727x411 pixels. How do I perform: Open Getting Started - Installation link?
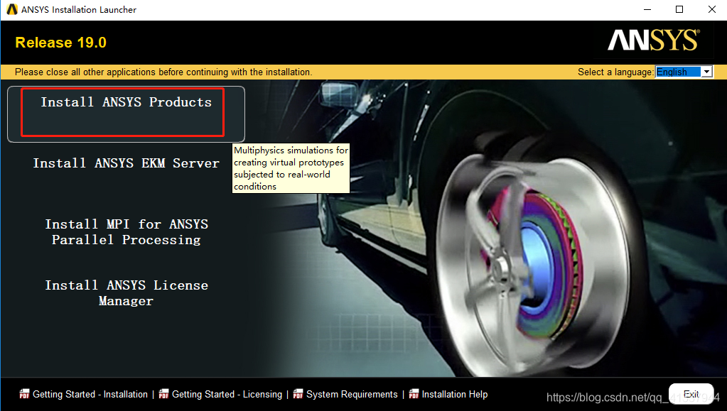coord(90,395)
